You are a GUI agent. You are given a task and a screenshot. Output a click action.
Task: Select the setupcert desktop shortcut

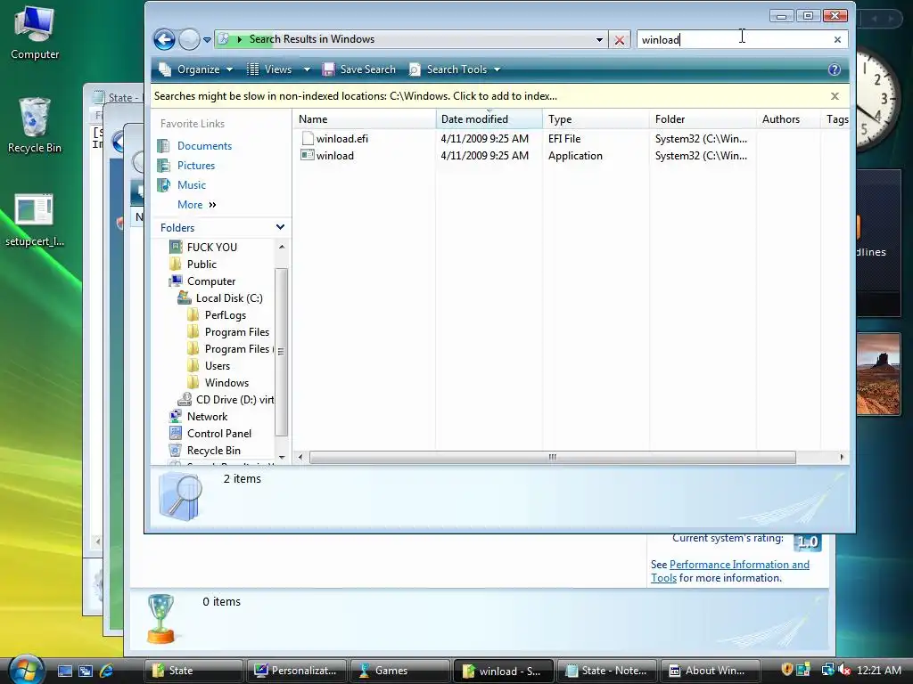35,220
